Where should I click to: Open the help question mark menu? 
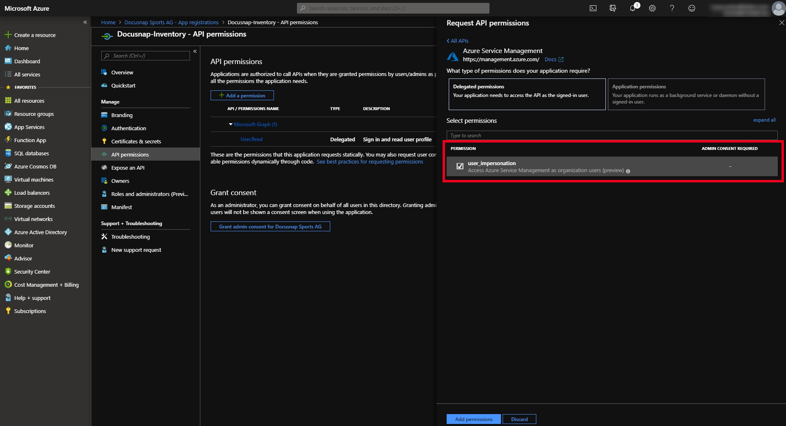pyautogui.click(x=672, y=8)
